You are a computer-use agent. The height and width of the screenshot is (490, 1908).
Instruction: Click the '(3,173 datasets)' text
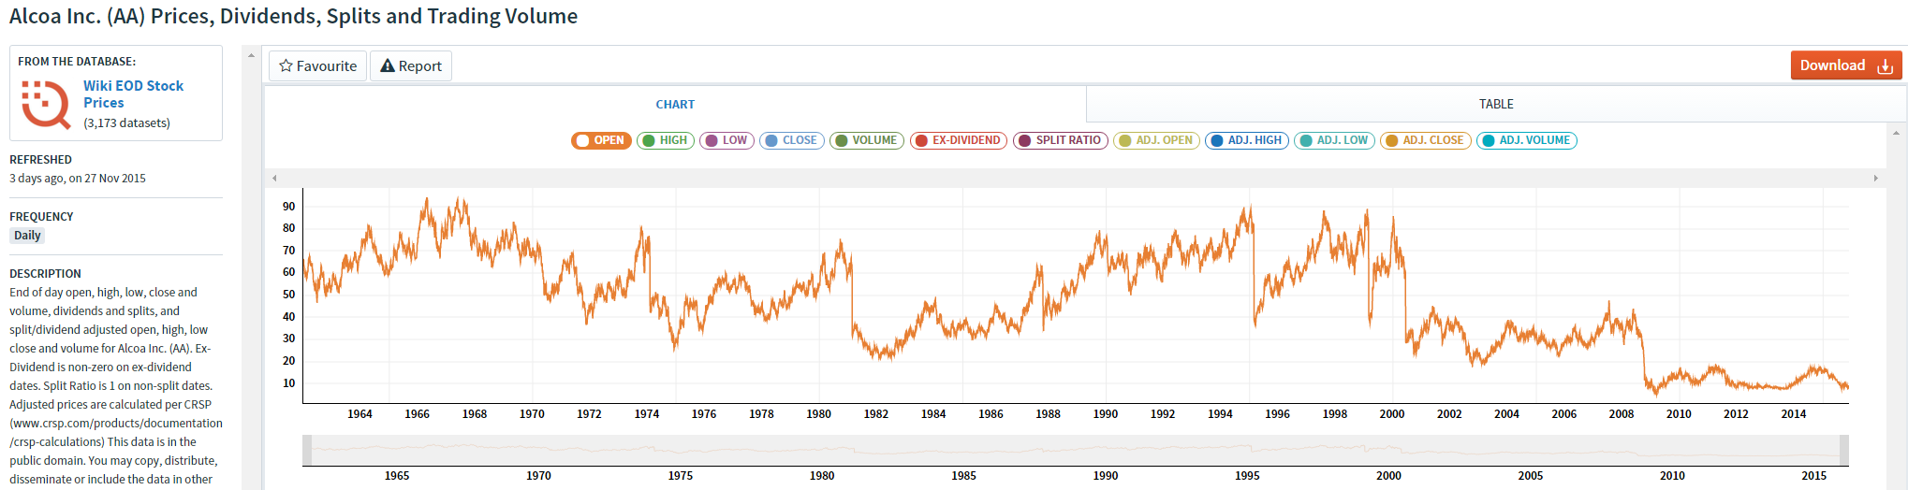click(126, 122)
